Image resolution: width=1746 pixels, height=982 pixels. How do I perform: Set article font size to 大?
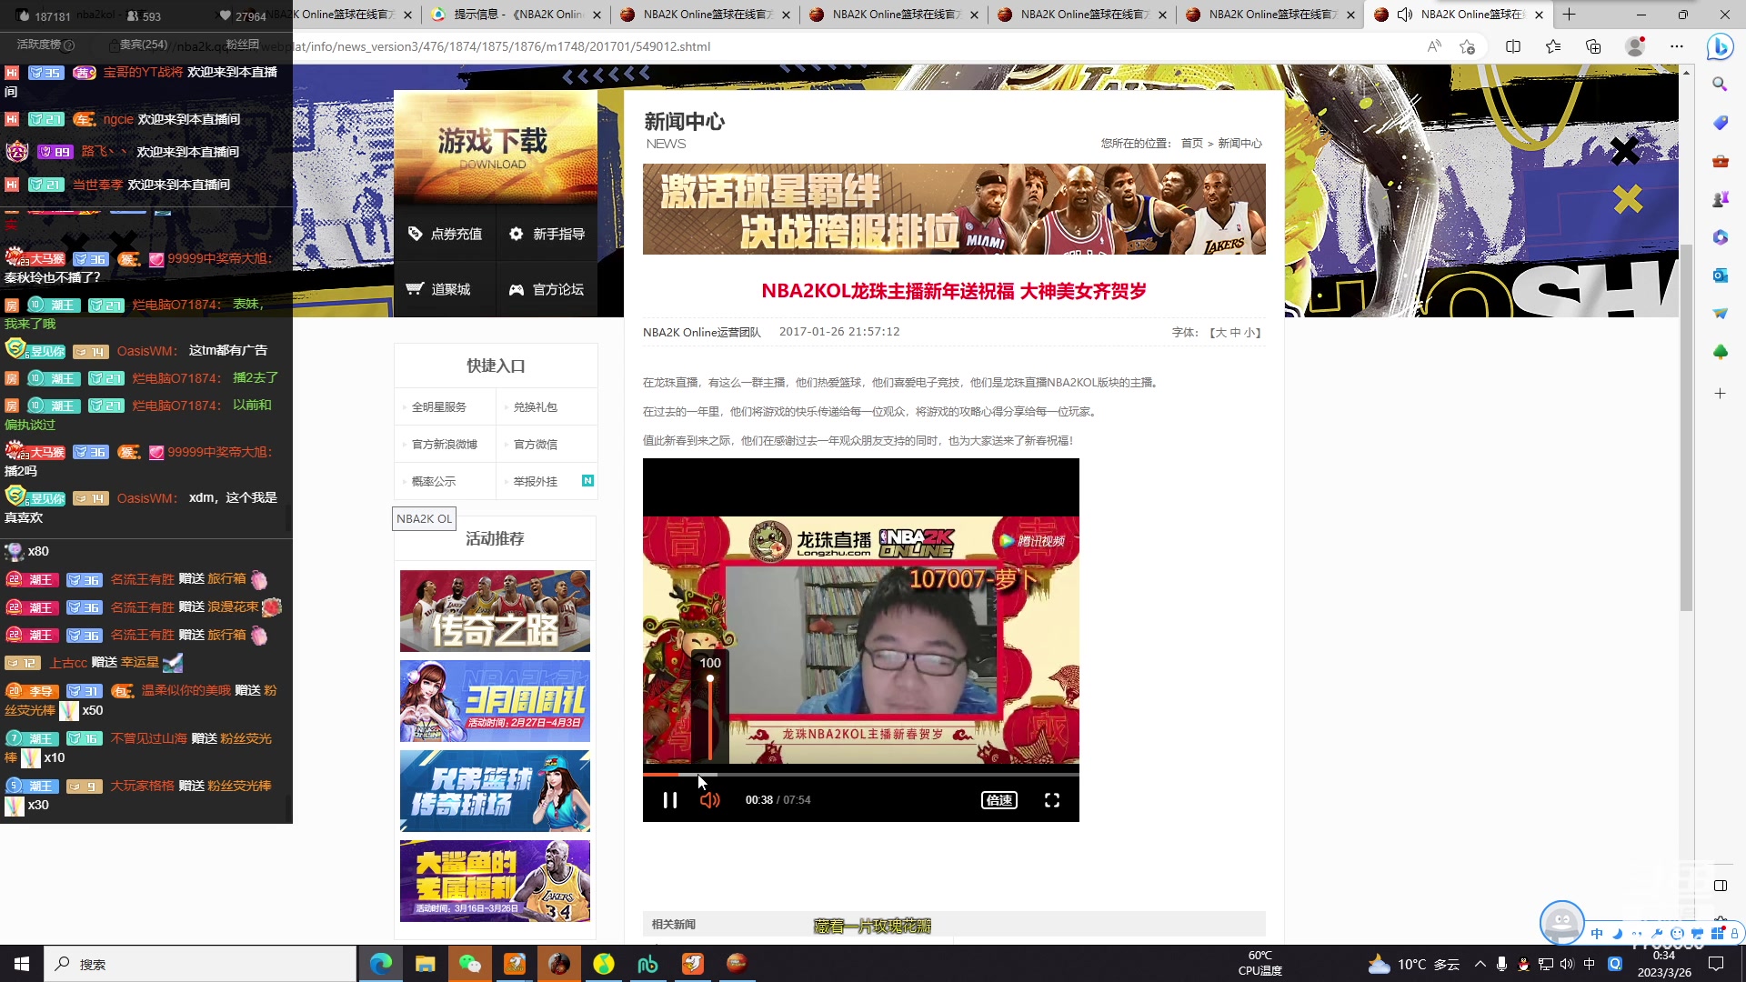(x=1220, y=333)
